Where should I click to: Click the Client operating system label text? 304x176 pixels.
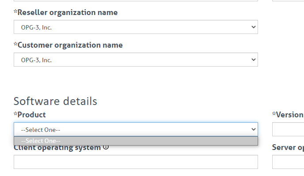[57, 148]
